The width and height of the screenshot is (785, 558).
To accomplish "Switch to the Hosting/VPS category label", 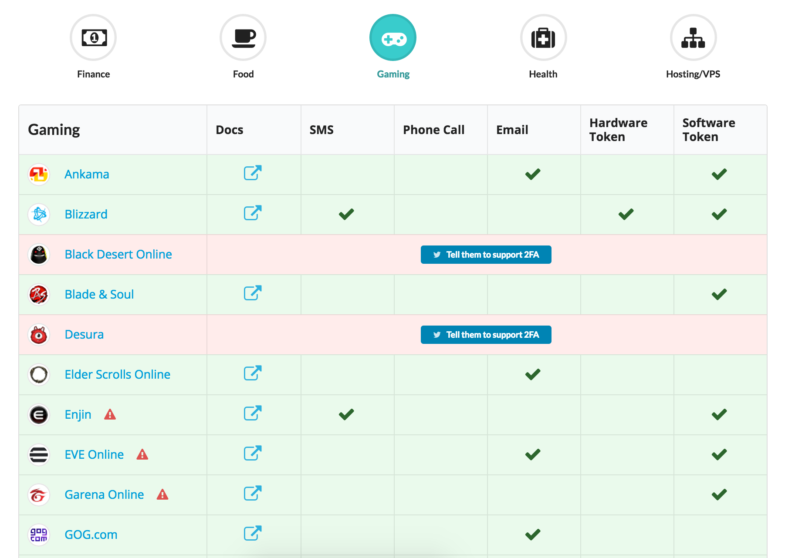I will [693, 74].
